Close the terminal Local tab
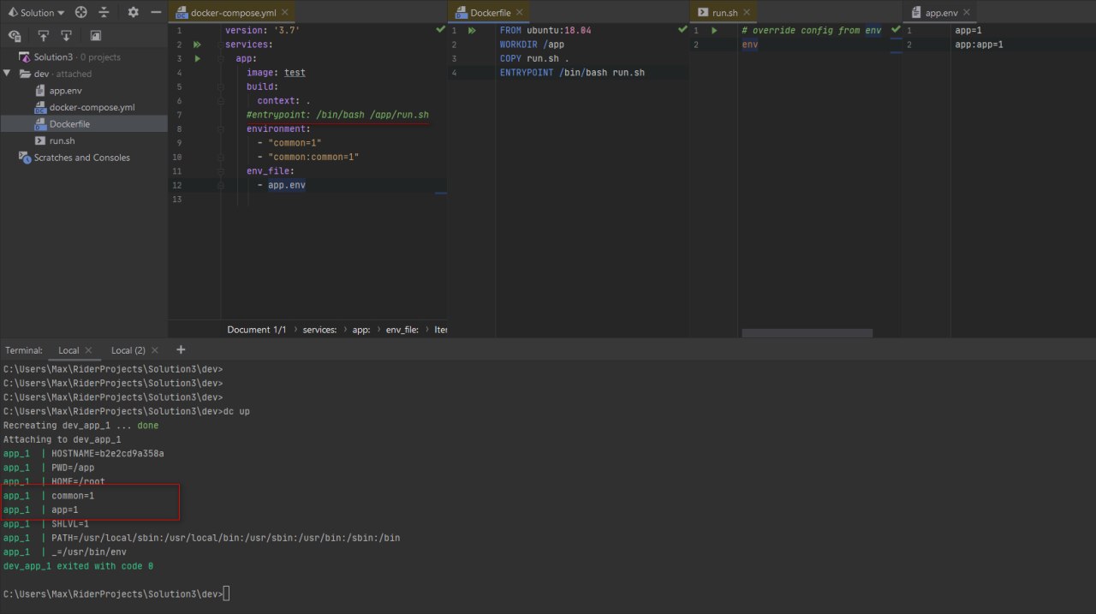 (88, 350)
